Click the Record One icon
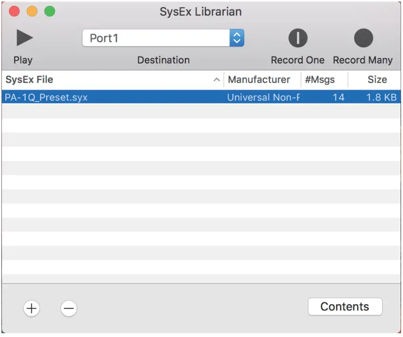The image size is (403, 337). pos(298,38)
